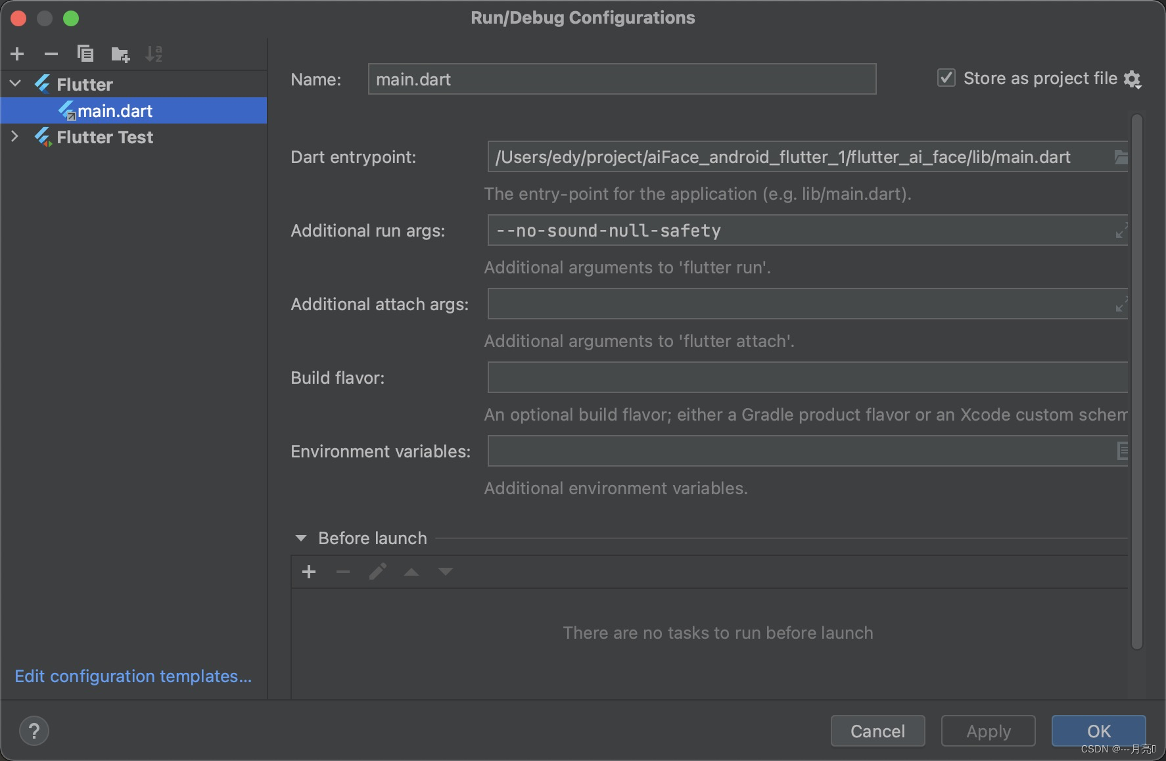
Task: Confirm with the OK button
Action: (1098, 731)
